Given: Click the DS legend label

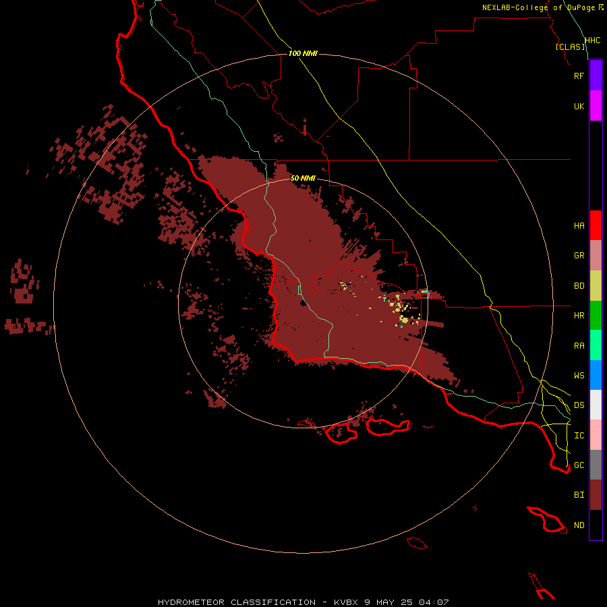Looking at the screenshot, I should [579, 405].
